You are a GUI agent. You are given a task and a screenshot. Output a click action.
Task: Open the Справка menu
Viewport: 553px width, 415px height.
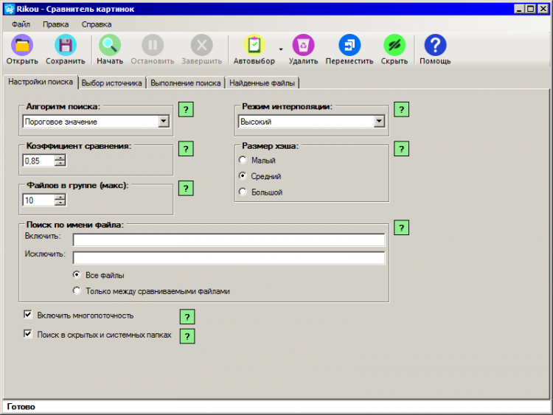[97, 24]
